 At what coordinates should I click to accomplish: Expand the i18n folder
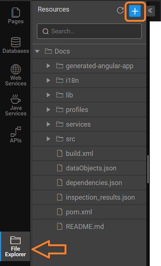pyautogui.click(x=49, y=81)
